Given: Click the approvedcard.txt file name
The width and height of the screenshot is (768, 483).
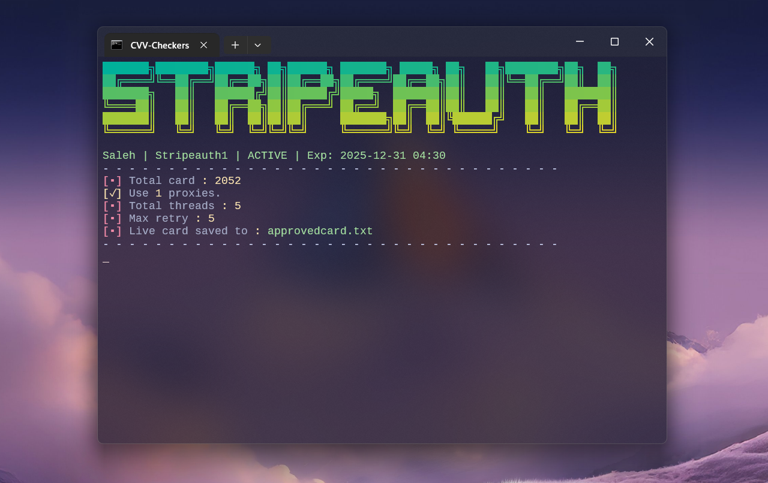Looking at the screenshot, I should 320,231.
